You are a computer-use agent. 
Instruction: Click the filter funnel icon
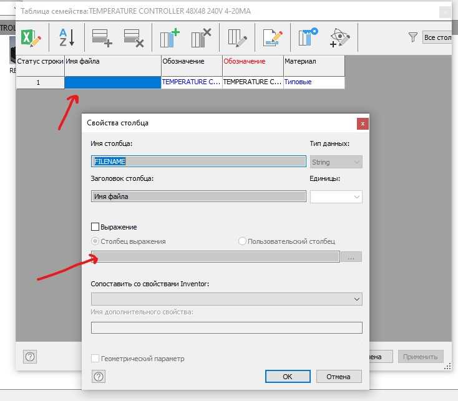[x=412, y=37]
